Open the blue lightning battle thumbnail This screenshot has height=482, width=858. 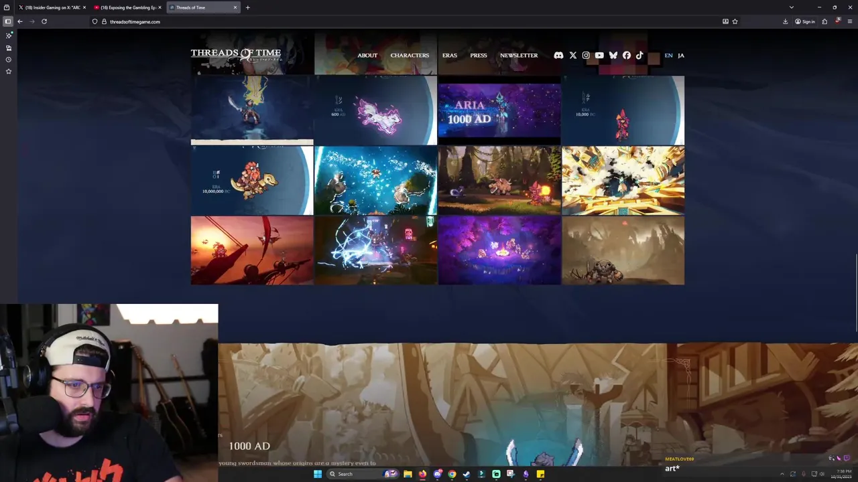tap(375, 250)
